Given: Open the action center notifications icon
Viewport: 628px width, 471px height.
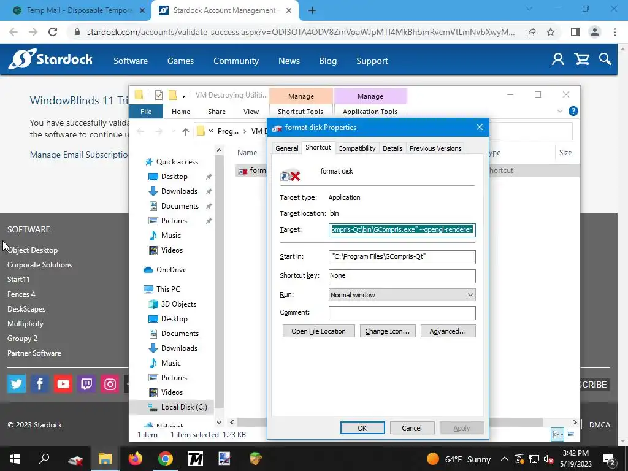Looking at the screenshot, I should pos(609,459).
